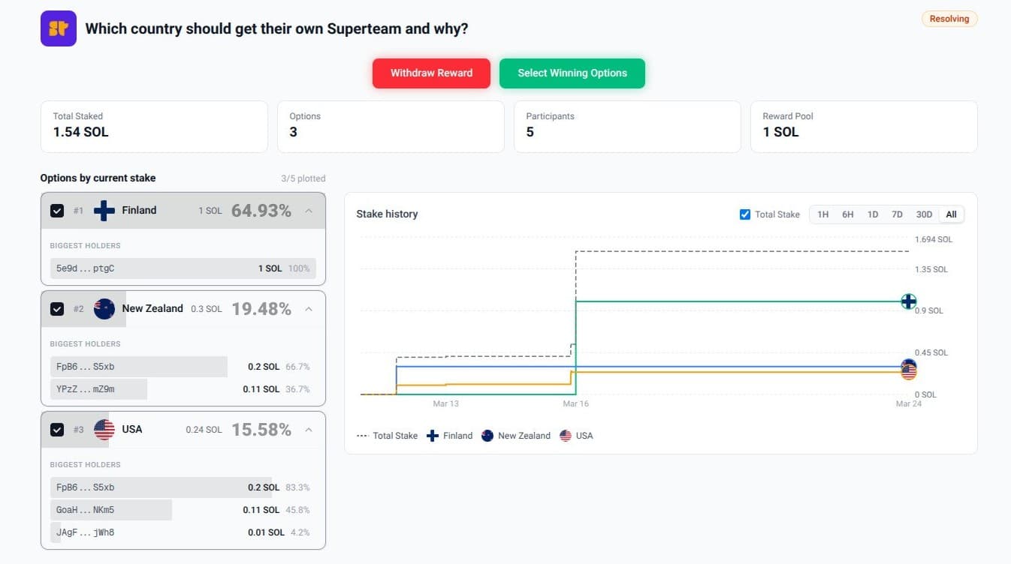The image size is (1011, 564).
Task: Click the USA 15.58% percentage
Action: click(261, 430)
